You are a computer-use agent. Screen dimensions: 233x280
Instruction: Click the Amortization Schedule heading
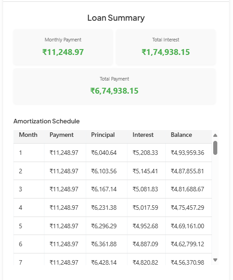(47, 121)
